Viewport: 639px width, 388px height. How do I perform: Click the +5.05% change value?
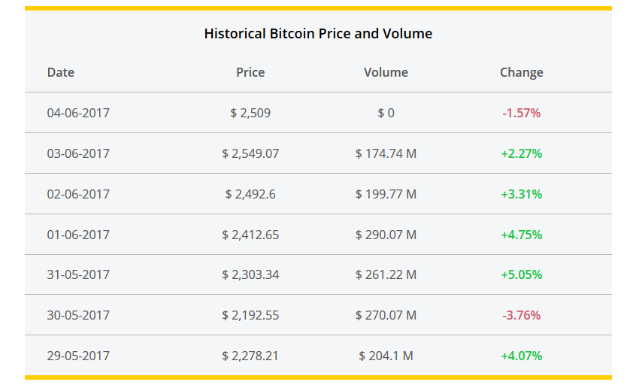[521, 274]
